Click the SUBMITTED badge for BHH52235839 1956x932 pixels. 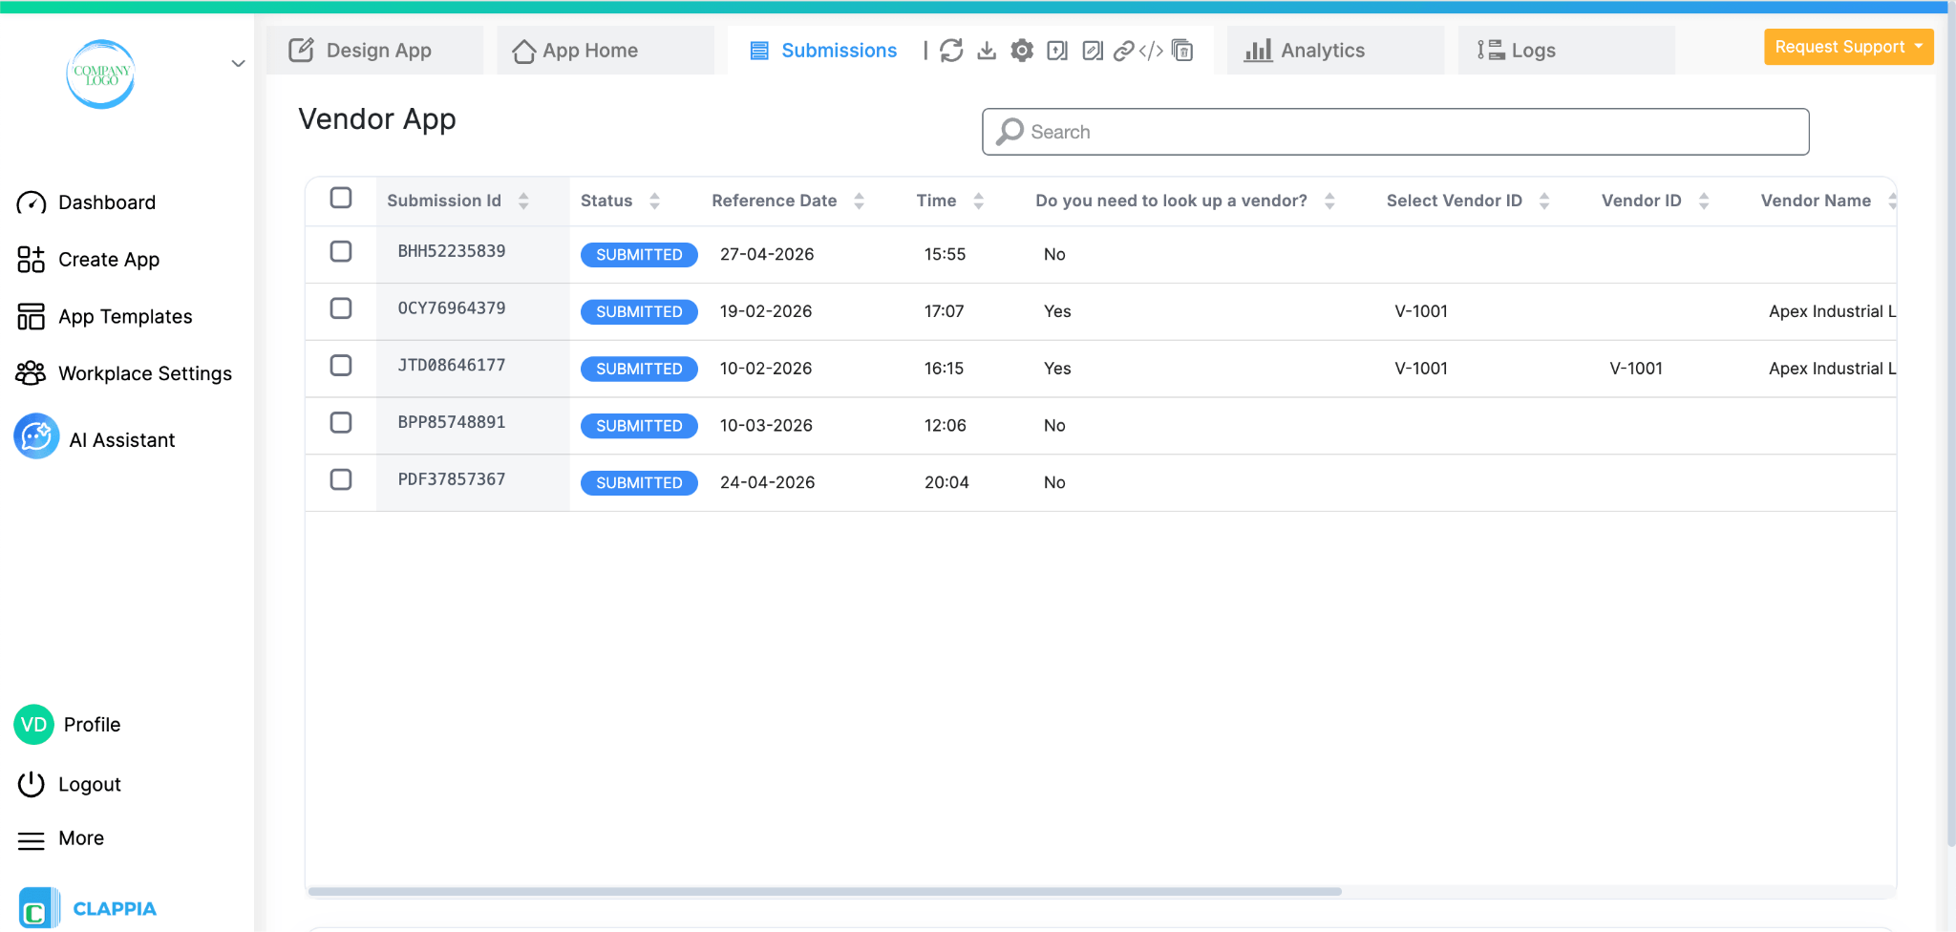(x=639, y=255)
